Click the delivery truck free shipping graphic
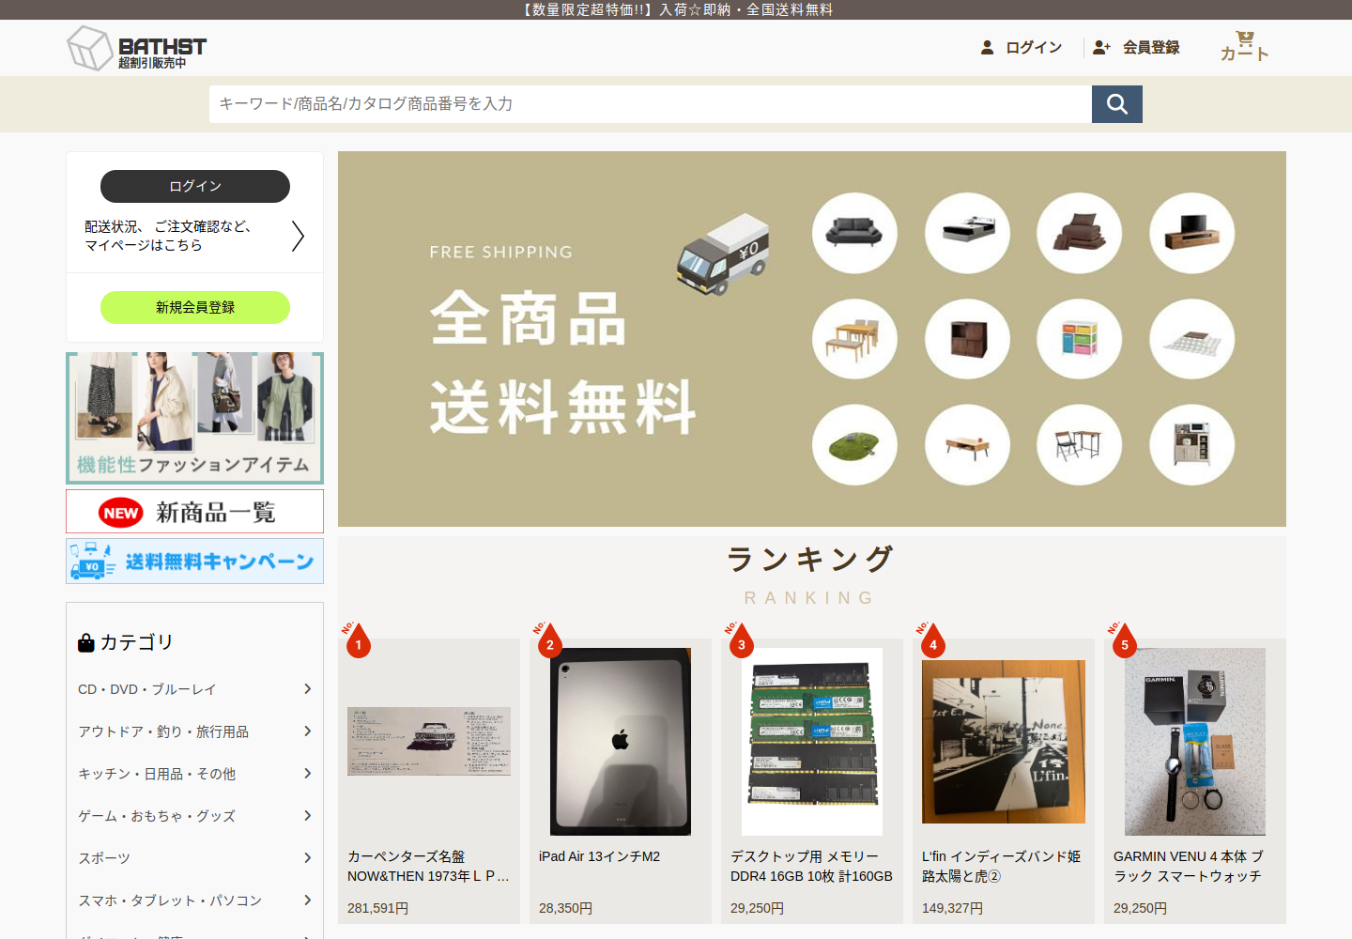Screen dimensions: 1352x939 723,254
